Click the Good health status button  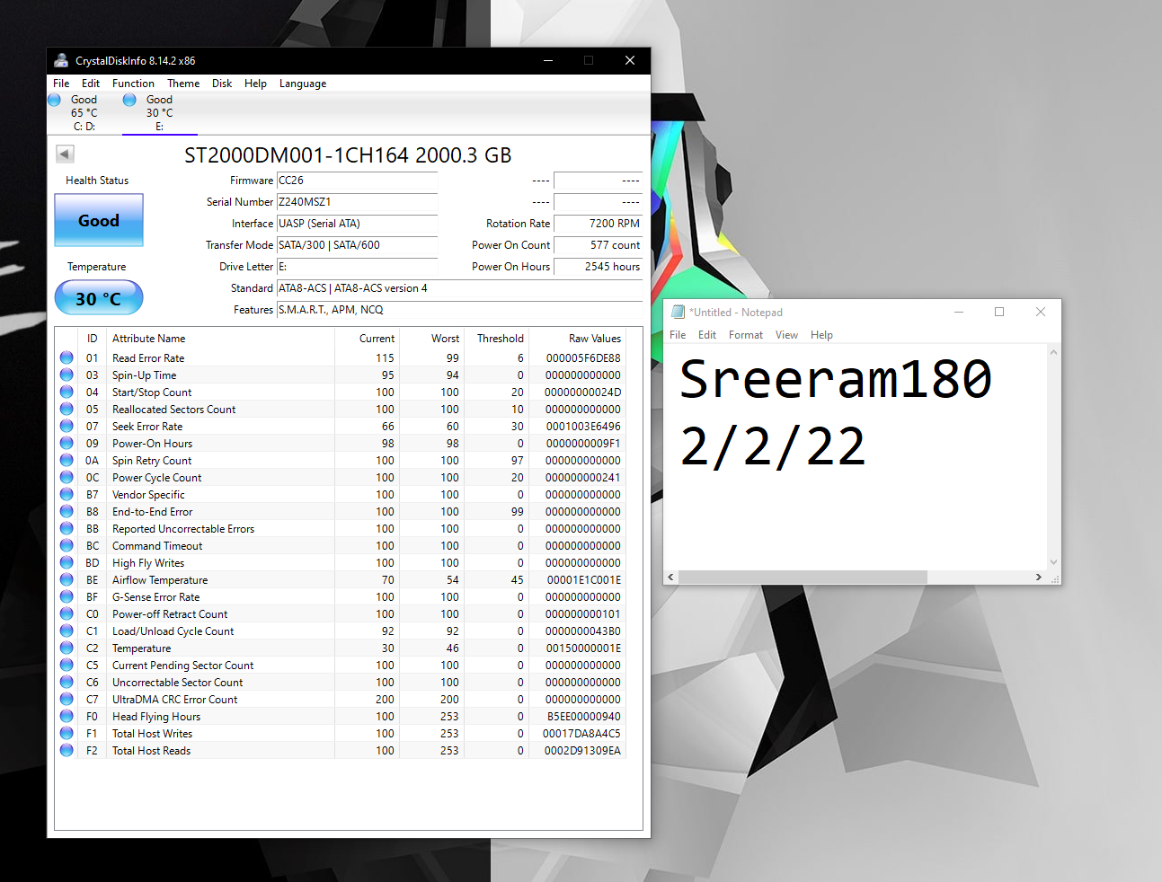click(99, 220)
